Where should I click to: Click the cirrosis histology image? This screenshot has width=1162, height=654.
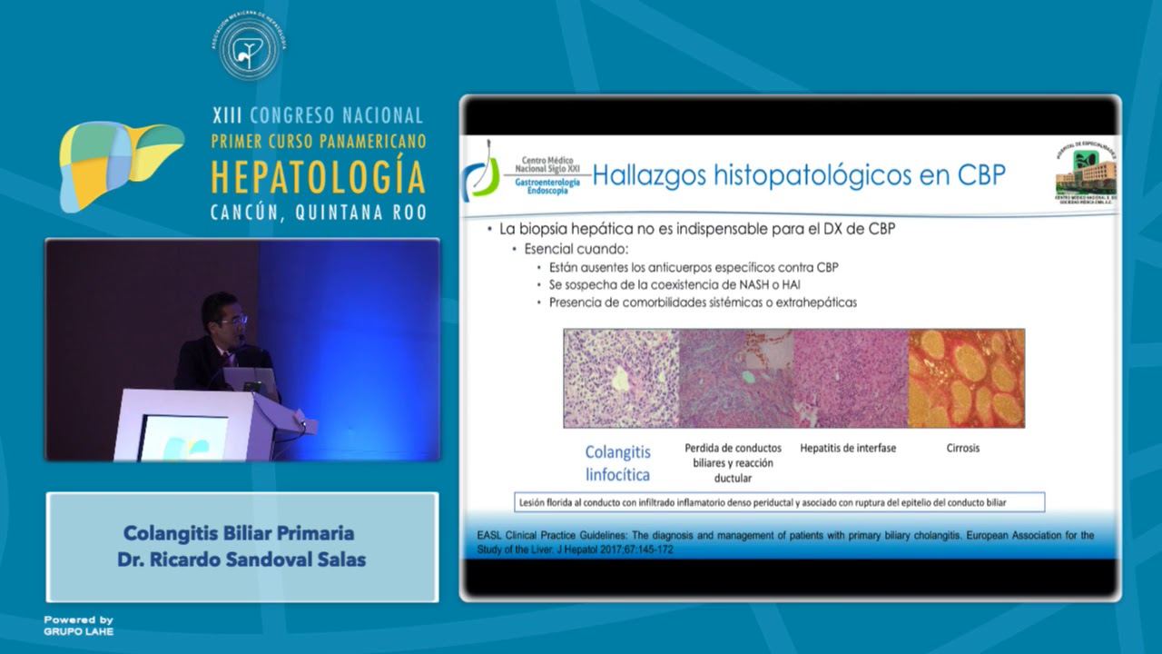[967, 378]
